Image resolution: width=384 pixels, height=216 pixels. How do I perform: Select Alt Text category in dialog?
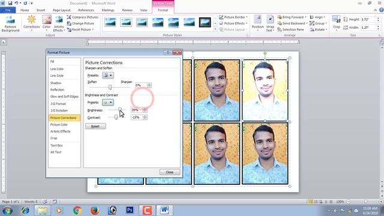[x=64, y=152]
